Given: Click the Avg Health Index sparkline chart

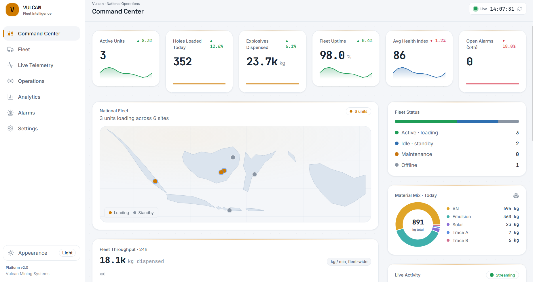Looking at the screenshot, I should point(419,73).
